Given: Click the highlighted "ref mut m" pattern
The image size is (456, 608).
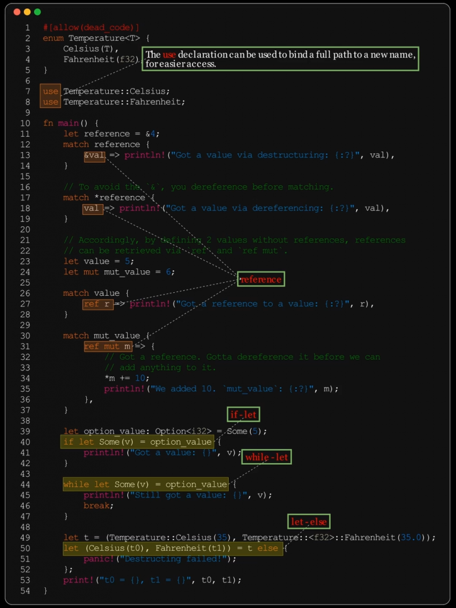Looking at the screenshot, I should [108, 346].
